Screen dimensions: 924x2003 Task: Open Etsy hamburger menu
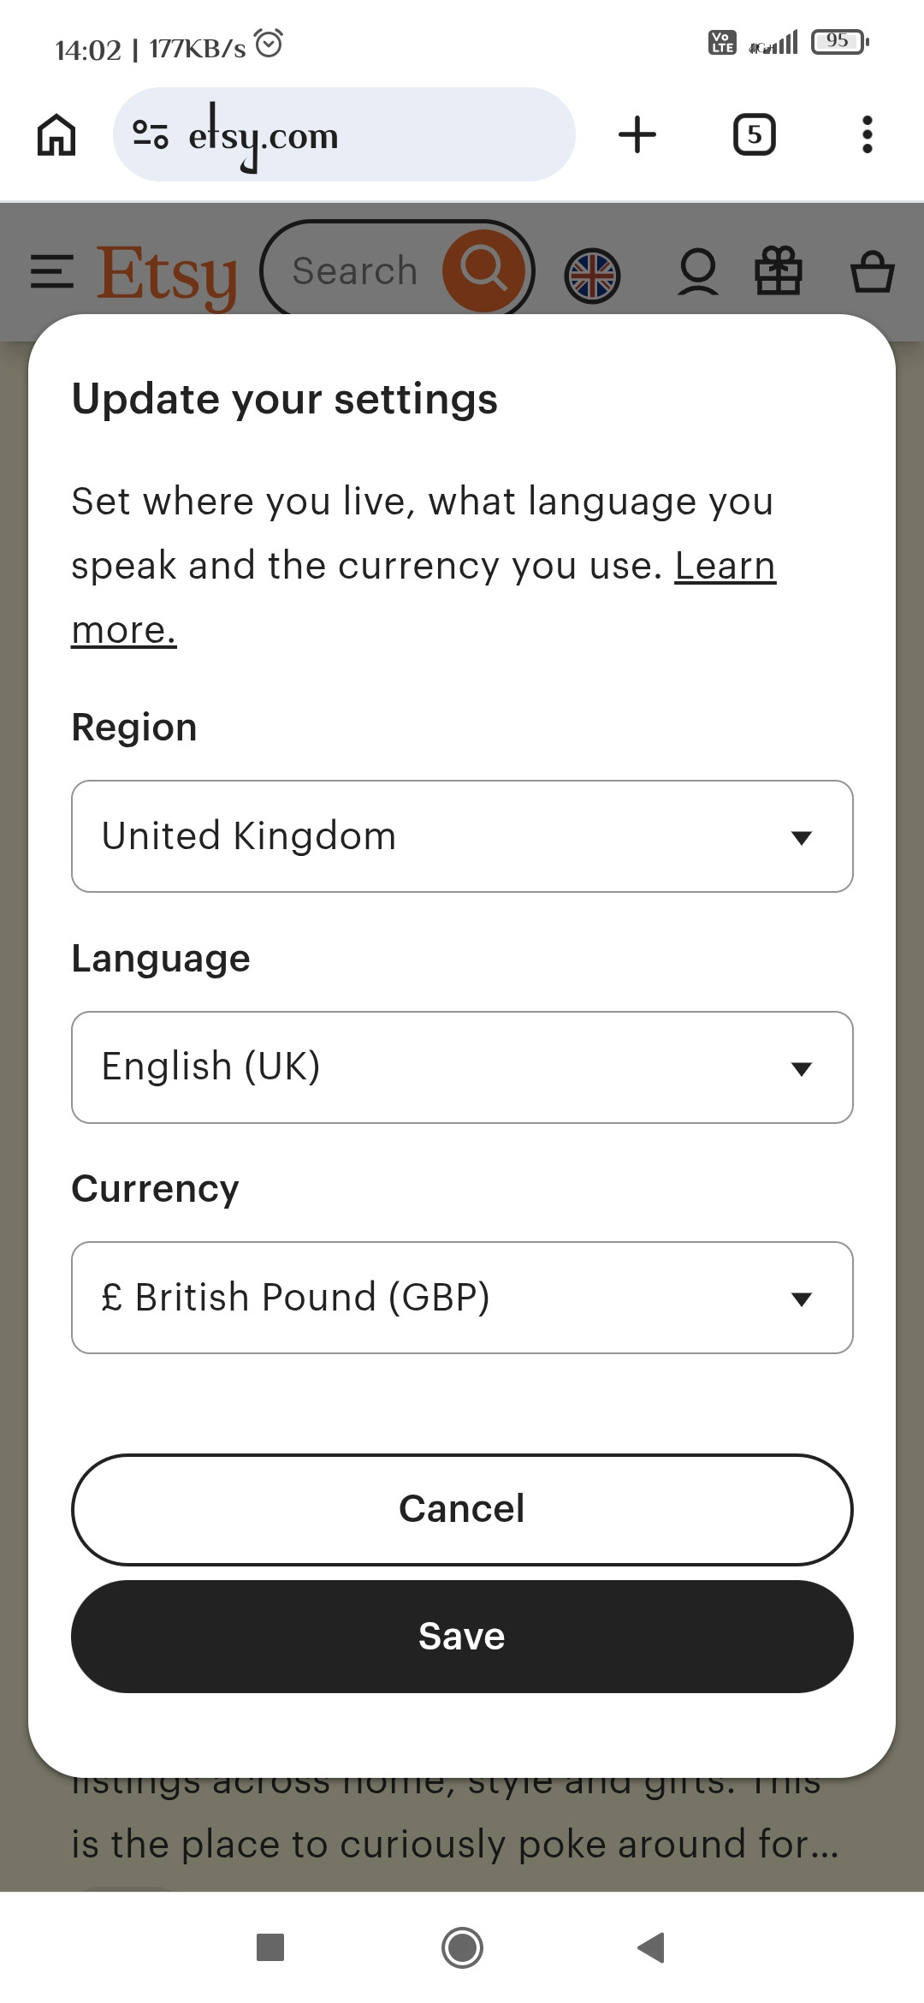51,272
